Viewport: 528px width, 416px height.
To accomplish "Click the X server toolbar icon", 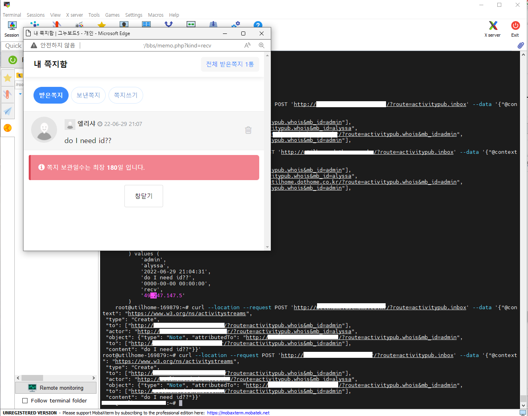I will coord(493,29).
